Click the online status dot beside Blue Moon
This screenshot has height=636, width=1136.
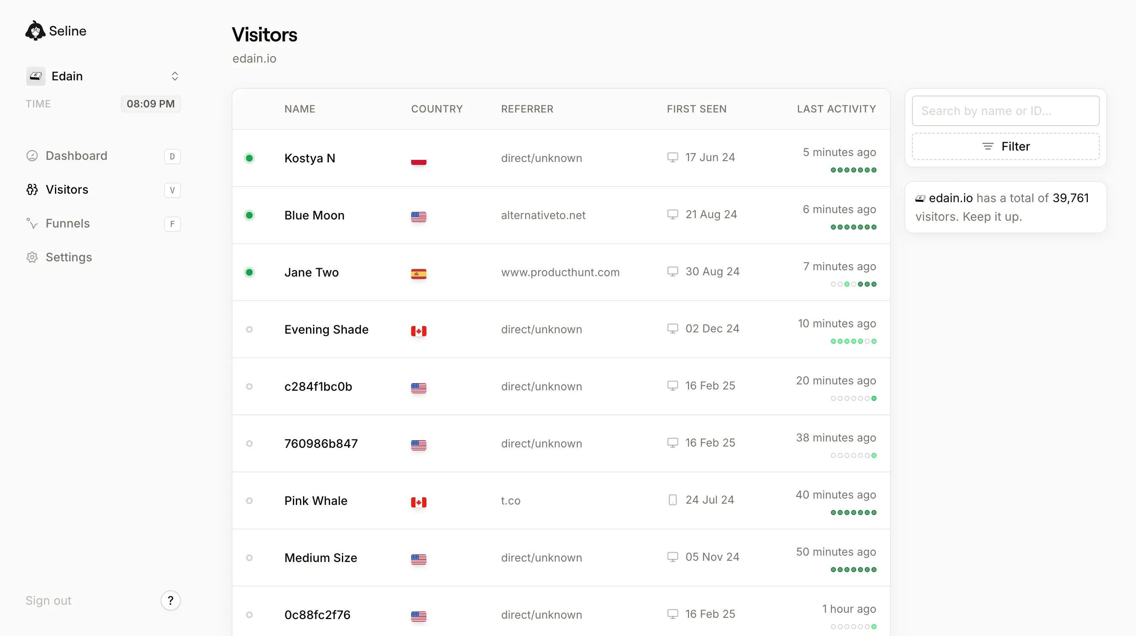(x=249, y=215)
